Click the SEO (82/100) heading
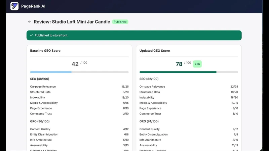Image resolution: width=269 pixels, height=151 pixels. pyautogui.click(x=149, y=79)
